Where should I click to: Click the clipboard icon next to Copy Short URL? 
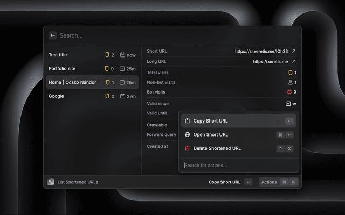click(x=187, y=121)
